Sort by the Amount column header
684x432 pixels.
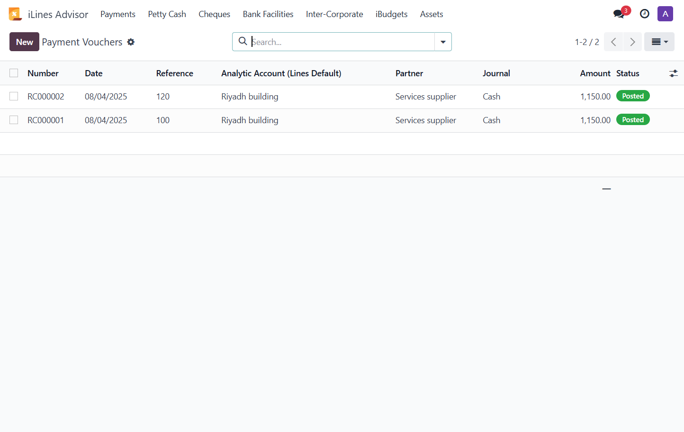pos(595,73)
